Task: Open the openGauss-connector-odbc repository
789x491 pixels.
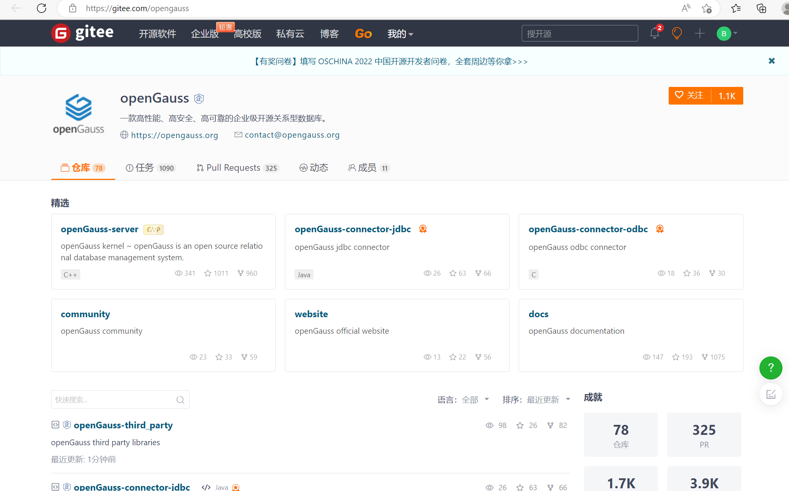Action: [588, 229]
